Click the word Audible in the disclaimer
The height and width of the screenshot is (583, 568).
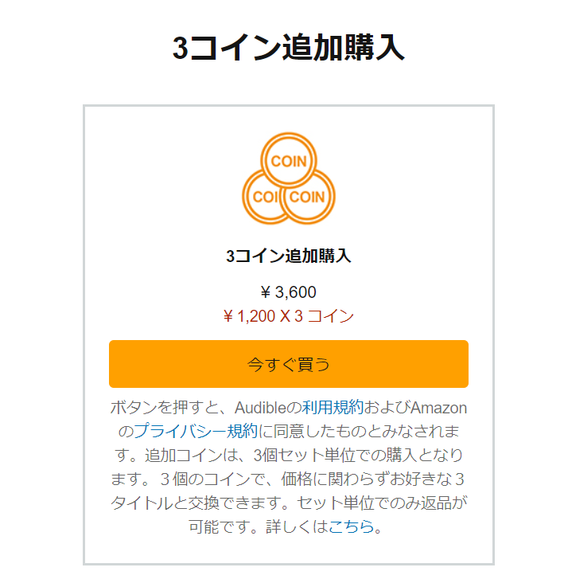point(260,408)
